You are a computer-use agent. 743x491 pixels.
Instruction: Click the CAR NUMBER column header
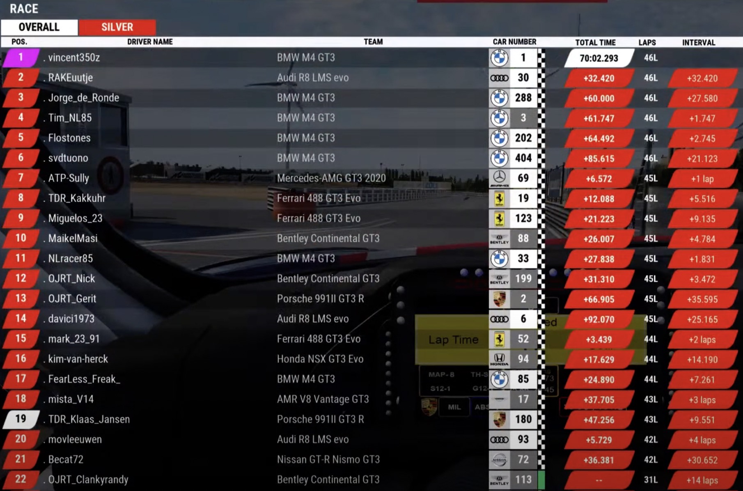click(x=514, y=42)
